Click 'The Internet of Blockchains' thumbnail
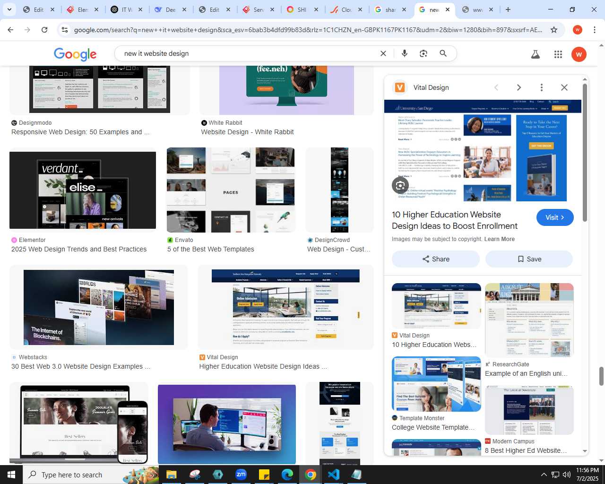605x484 pixels. (x=99, y=308)
